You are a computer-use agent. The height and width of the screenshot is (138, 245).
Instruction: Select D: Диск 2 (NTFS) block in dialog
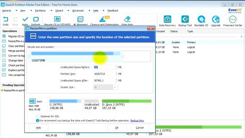tap(127, 105)
